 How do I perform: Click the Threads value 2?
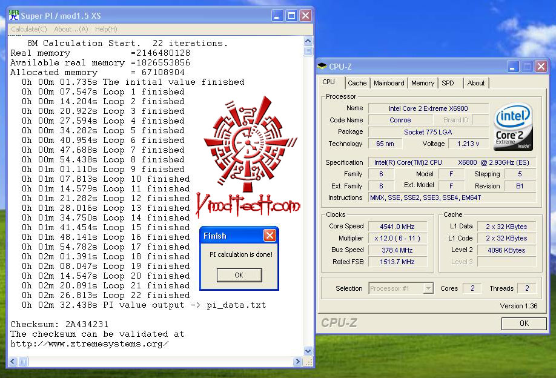[x=526, y=288]
